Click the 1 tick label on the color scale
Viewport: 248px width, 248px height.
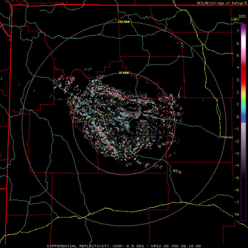238,104
